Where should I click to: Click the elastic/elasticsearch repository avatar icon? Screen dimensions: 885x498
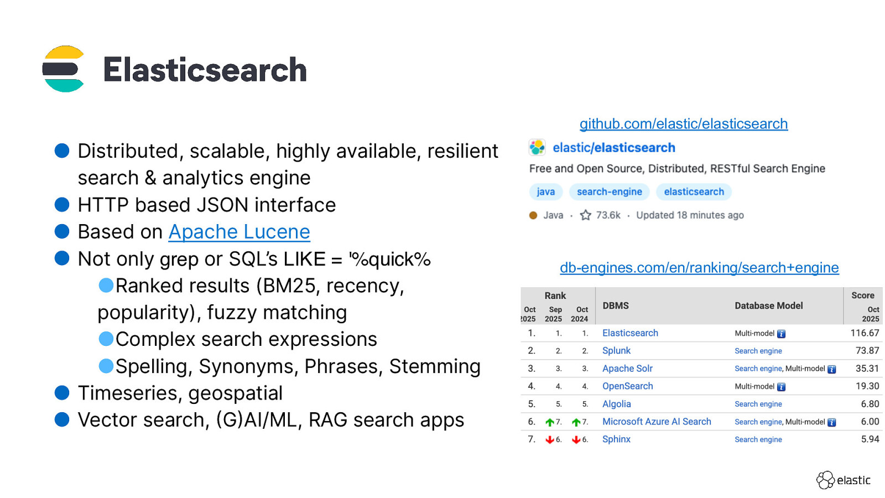click(537, 148)
